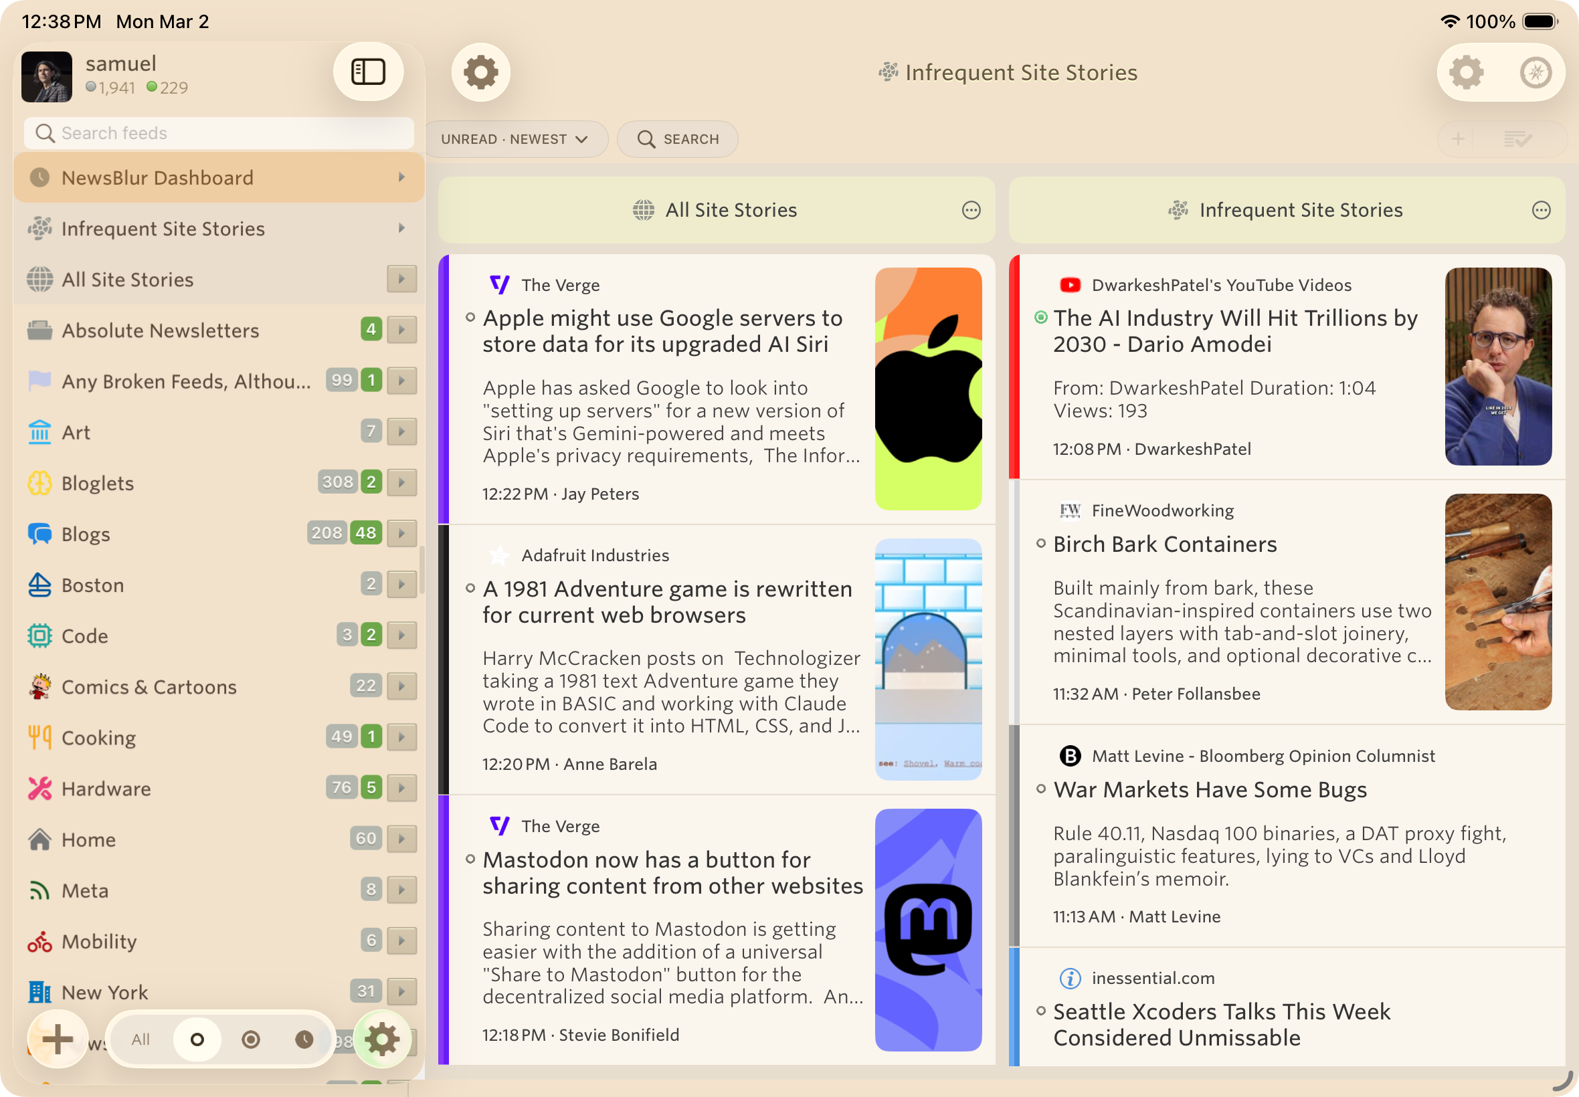Viewport: 1579px width, 1097px height.
Task: Open the Verge story about Mastodon sharing button
Action: point(672,872)
